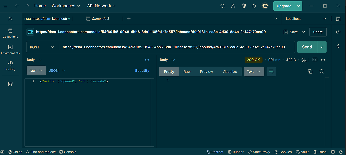Open response more options ellipsis
The image size is (346, 155).
pos(323,60)
